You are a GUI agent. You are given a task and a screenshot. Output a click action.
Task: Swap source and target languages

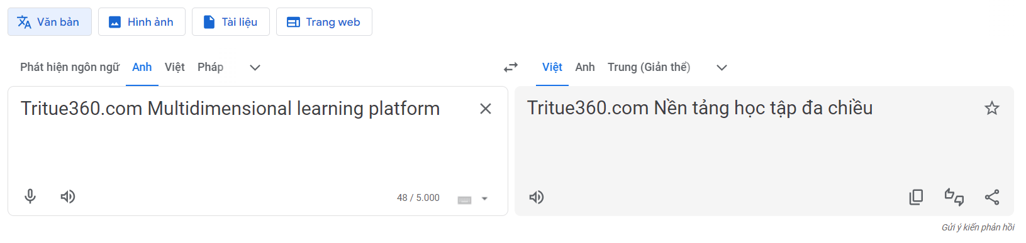coord(511,67)
